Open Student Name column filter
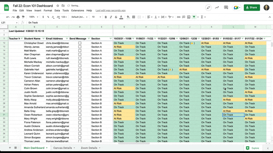 coord(44,39)
